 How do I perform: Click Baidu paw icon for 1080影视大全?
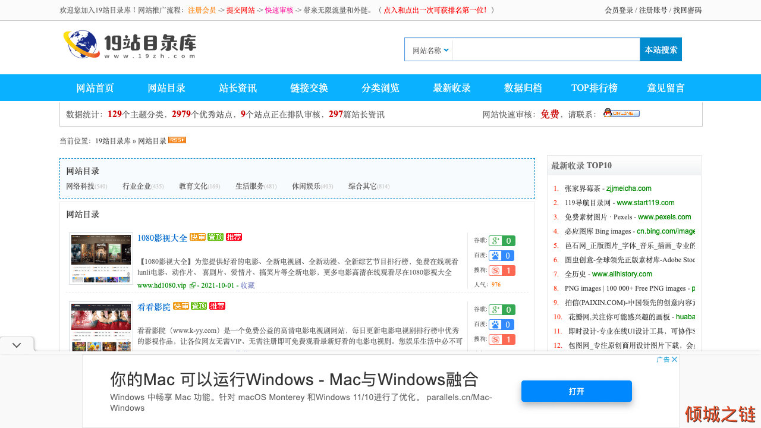tap(502, 256)
